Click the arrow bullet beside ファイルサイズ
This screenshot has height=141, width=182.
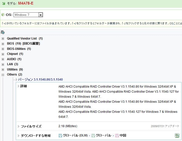point(18,126)
